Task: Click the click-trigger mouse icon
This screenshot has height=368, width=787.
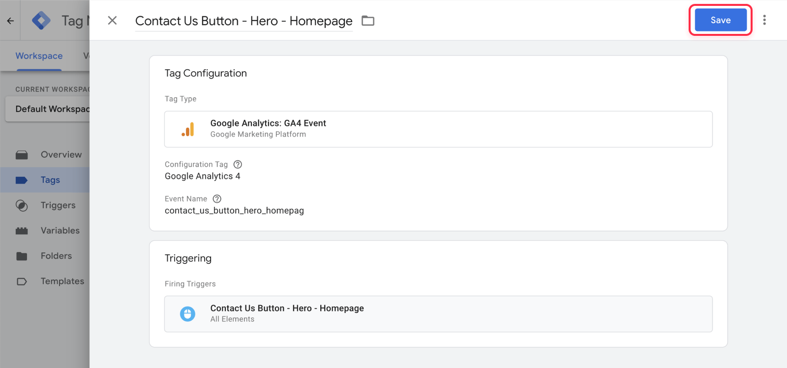Action: [x=187, y=313]
